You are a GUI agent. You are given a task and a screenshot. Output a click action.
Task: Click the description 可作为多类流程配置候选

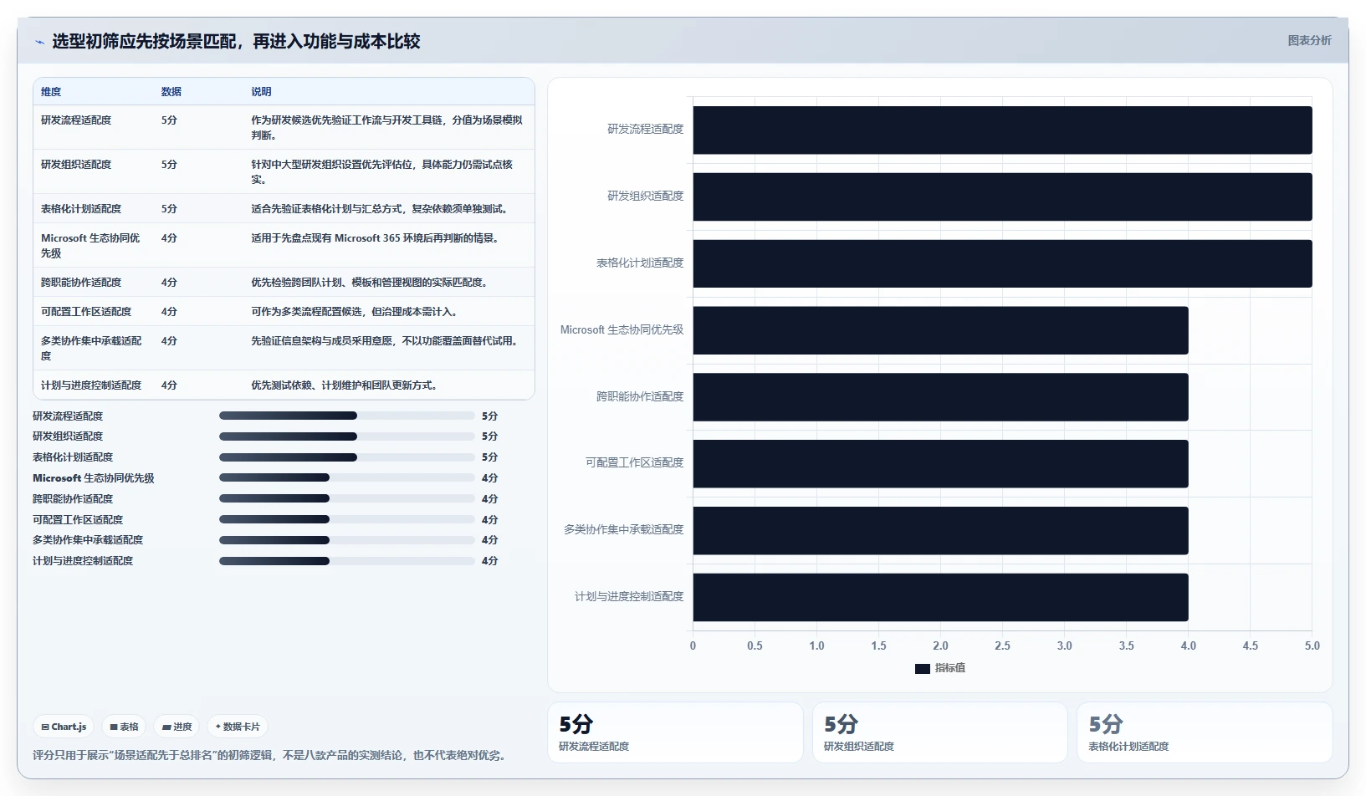click(x=354, y=312)
